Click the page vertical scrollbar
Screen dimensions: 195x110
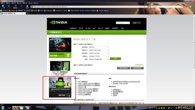click(x=194, y=59)
